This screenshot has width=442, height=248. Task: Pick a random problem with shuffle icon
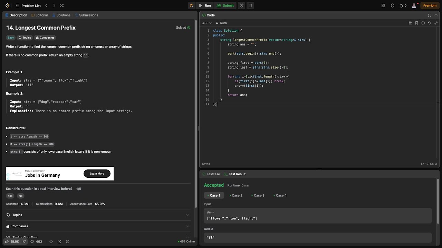61,6
